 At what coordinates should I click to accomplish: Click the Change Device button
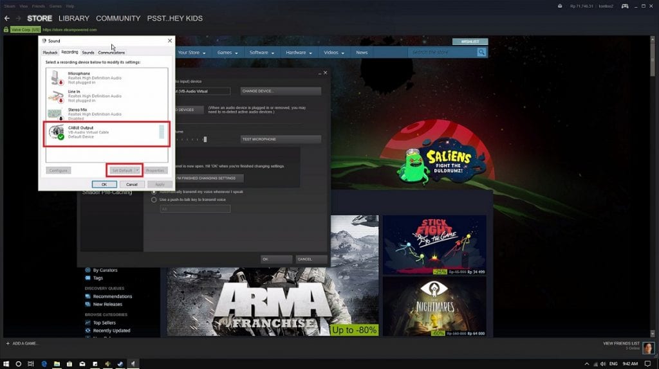281,91
